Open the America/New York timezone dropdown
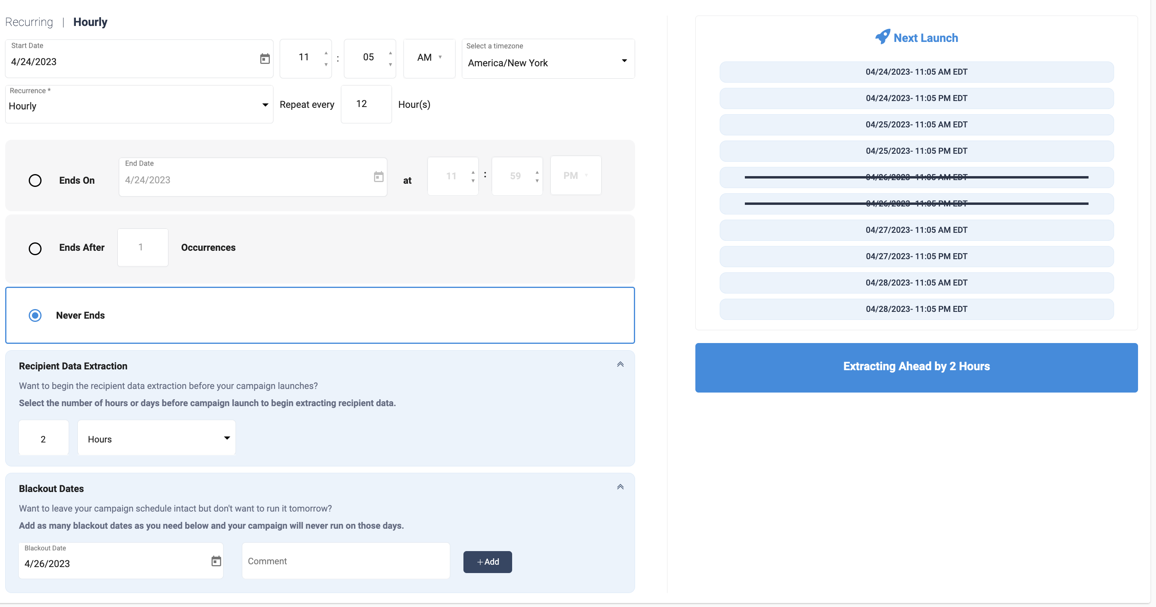 coord(548,59)
